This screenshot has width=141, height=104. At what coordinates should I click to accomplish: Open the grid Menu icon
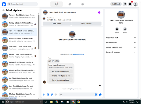click(125, 4)
